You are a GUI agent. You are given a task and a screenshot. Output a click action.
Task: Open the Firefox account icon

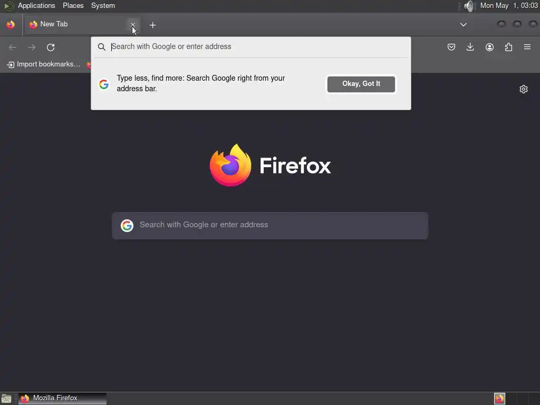[489, 47]
